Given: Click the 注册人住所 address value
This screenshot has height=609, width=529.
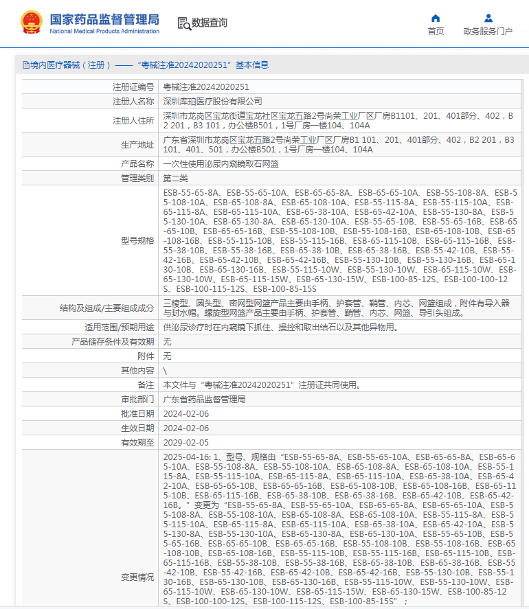Looking at the screenshot, I should tap(339, 120).
